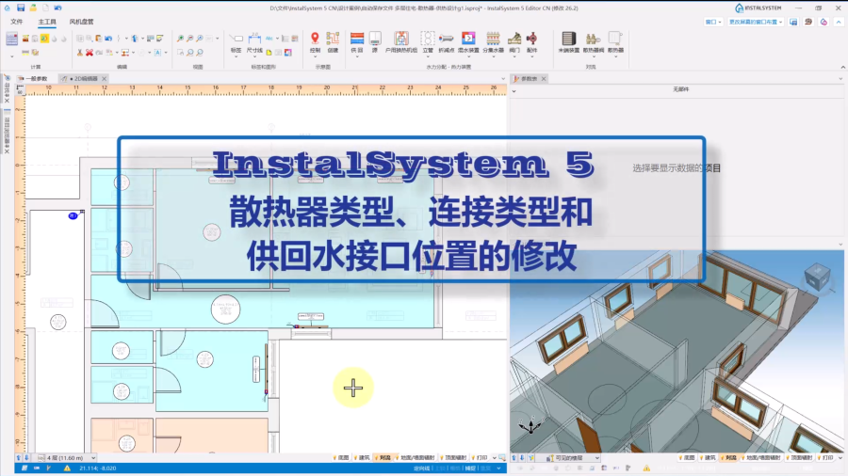The image size is (848, 476).
Task: Click the warning triangle in status bar
Action: (x=67, y=468)
